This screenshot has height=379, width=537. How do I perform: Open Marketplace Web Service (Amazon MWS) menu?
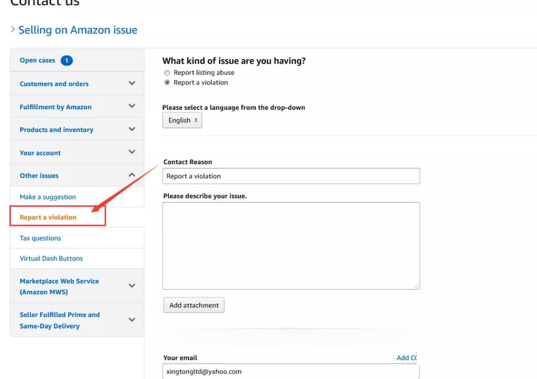click(x=59, y=286)
